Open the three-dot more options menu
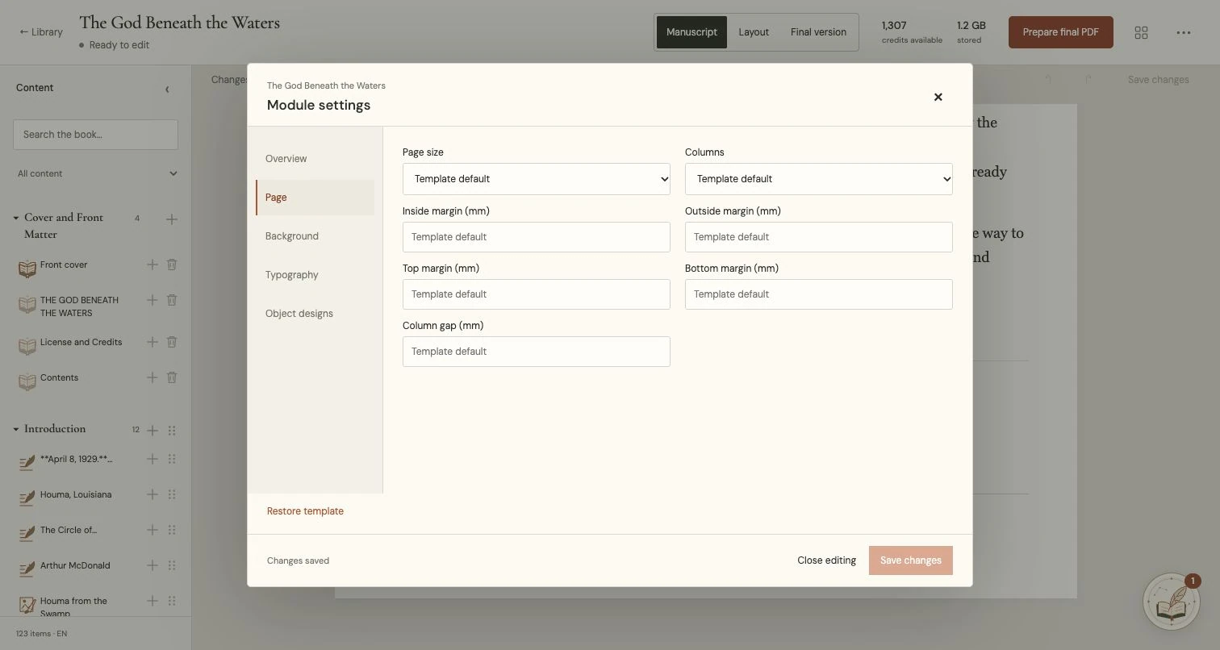This screenshot has height=650, width=1220. pyautogui.click(x=1183, y=32)
